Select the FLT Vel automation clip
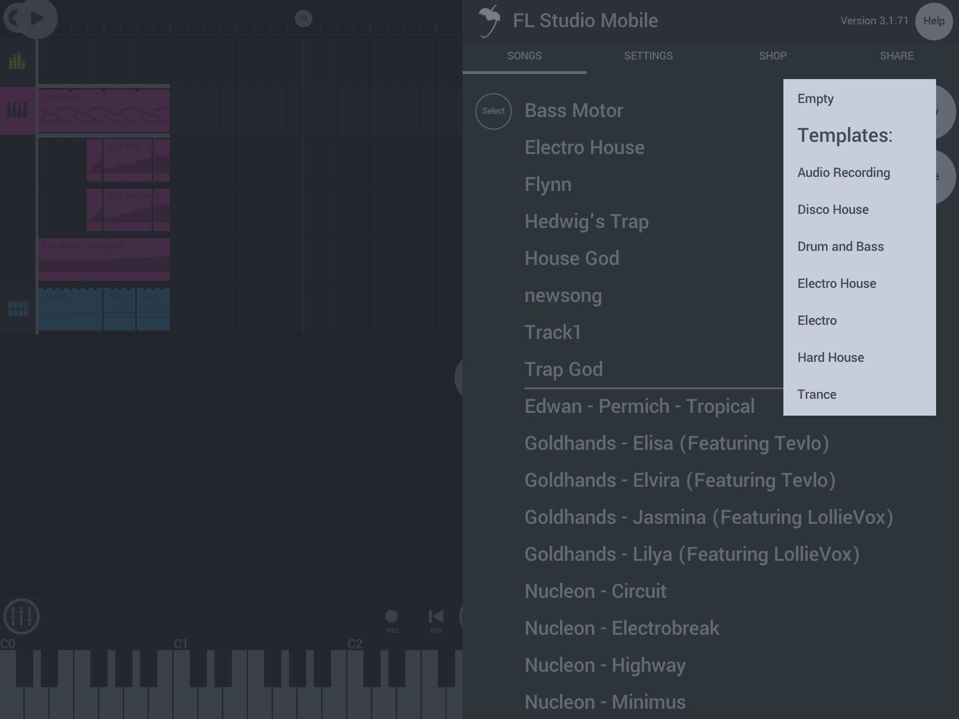The width and height of the screenshot is (959, 719). 128,210
